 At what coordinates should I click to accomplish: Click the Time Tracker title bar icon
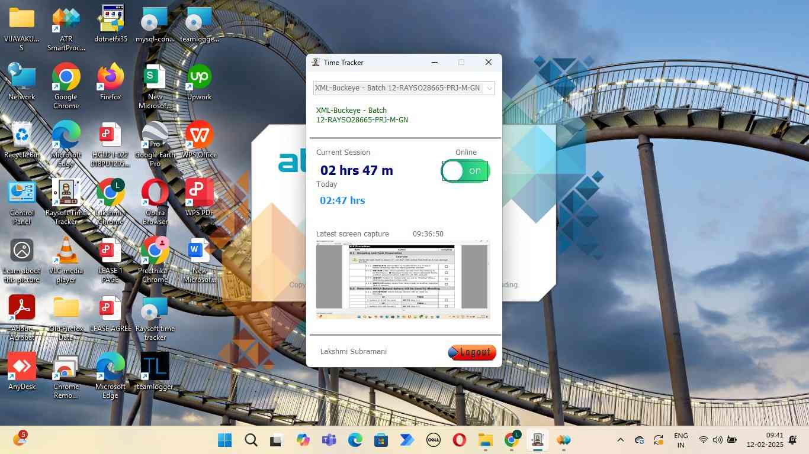coord(316,62)
